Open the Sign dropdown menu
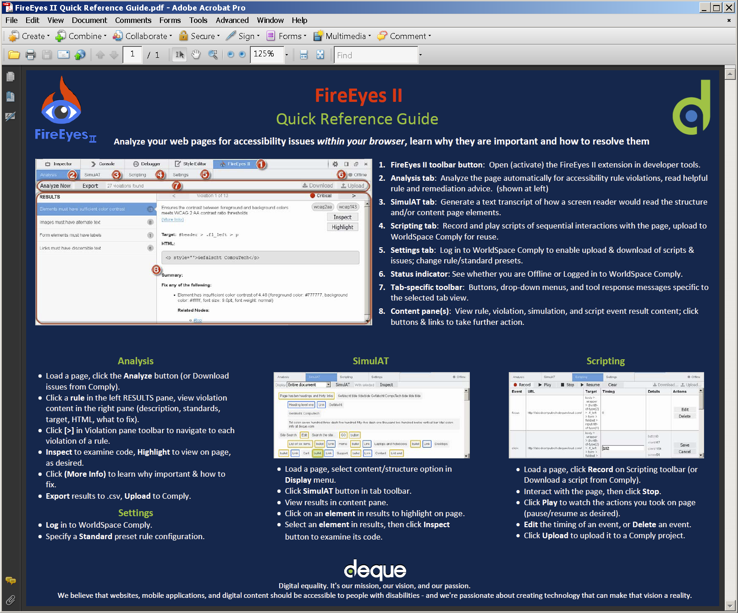This screenshot has width=738, height=613. (242, 36)
